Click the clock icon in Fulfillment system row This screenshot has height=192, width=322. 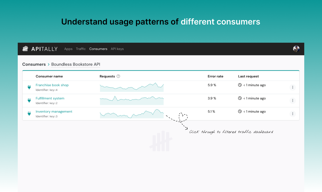[x=240, y=98]
